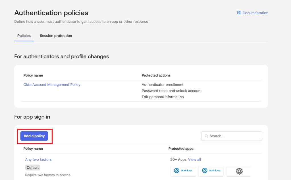Click Password reset and unlock account text
Screen dimensions: 291x180
(x=171, y=91)
